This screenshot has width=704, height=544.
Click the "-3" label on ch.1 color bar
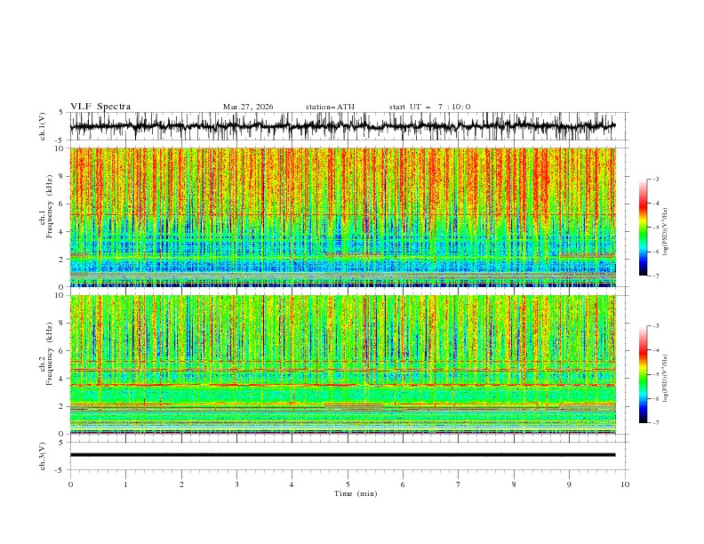coord(655,179)
